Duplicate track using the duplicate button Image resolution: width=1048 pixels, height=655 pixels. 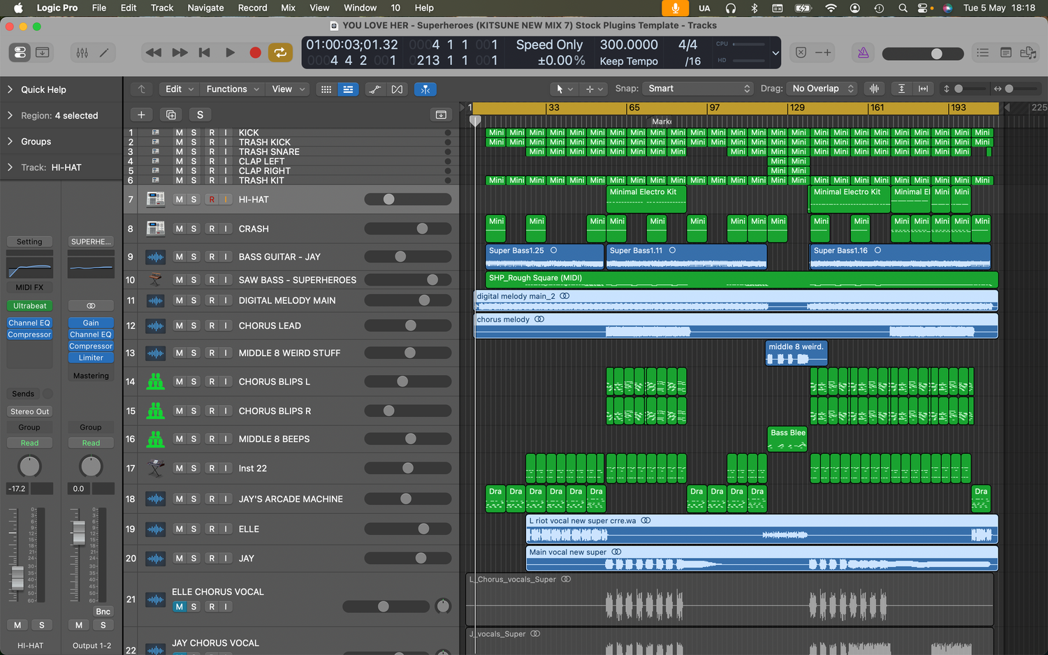[x=170, y=115]
